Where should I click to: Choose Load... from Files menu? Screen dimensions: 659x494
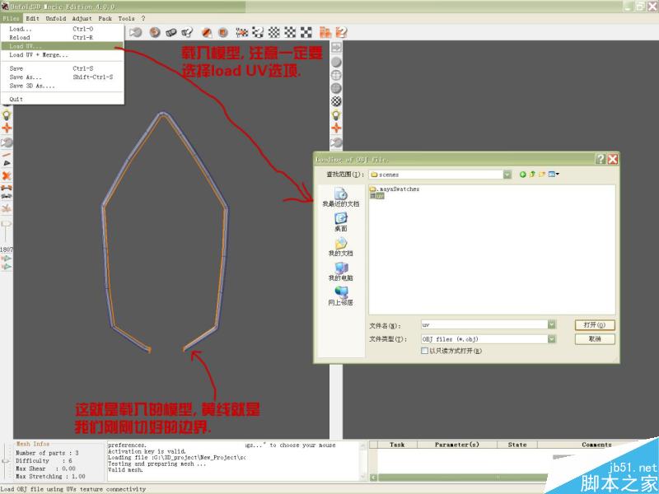[62, 29]
